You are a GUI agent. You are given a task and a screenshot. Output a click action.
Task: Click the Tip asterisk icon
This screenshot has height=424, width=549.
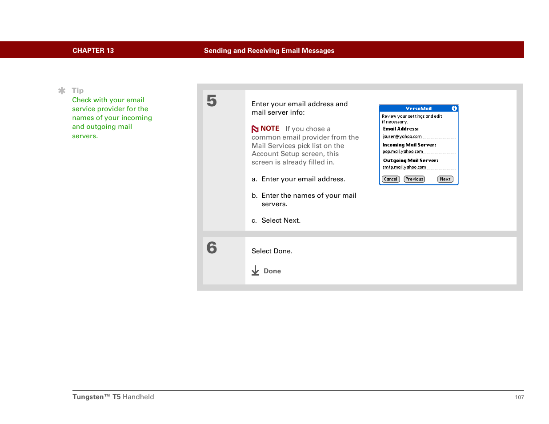tap(62, 91)
